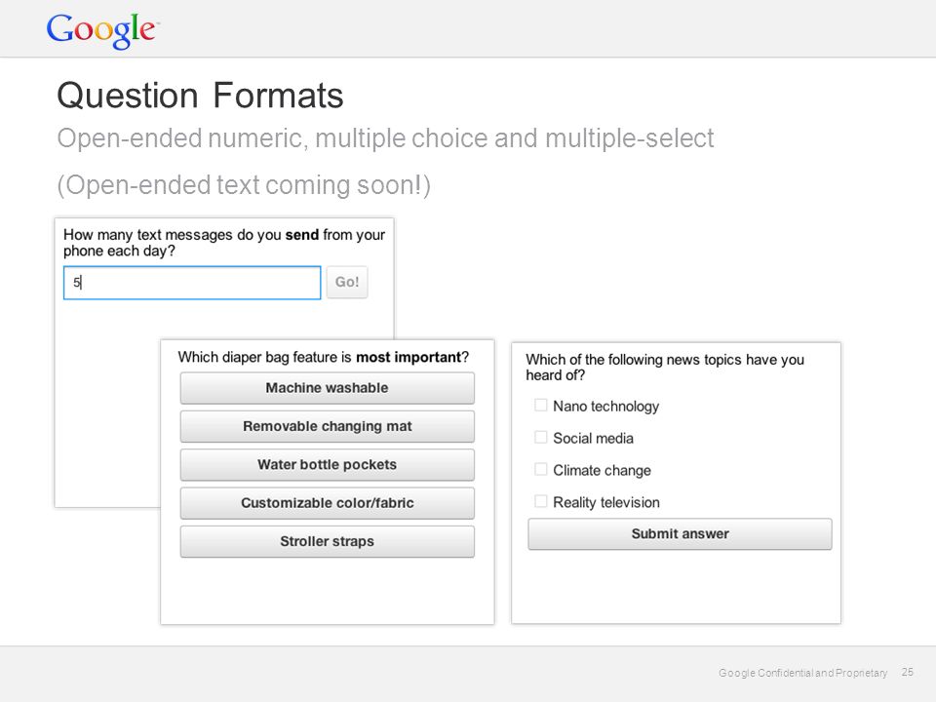The width and height of the screenshot is (936, 702).
Task: Select Customizable color/fabric option
Action: (x=328, y=503)
